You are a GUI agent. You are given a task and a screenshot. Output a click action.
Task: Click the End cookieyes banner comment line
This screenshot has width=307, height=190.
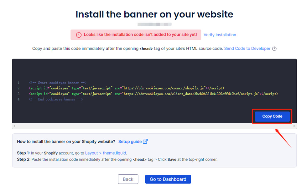[x=55, y=99]
